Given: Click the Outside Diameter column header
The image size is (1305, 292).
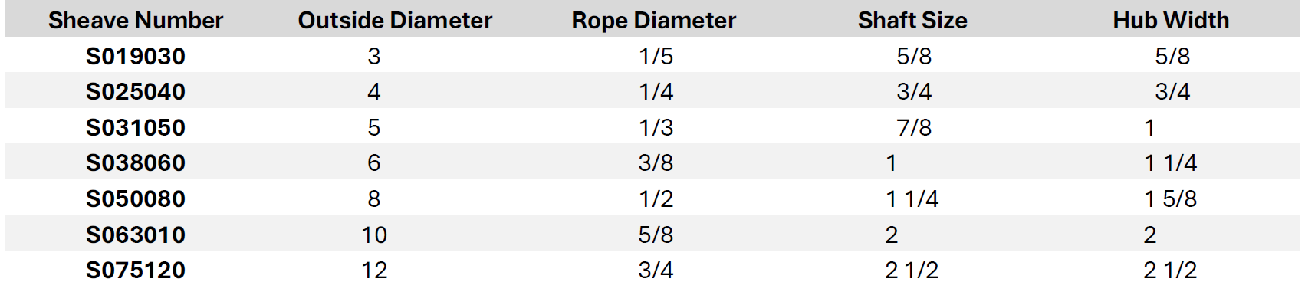Looking at the screenshot, I should pyautogui.click(x=395, y=21).
